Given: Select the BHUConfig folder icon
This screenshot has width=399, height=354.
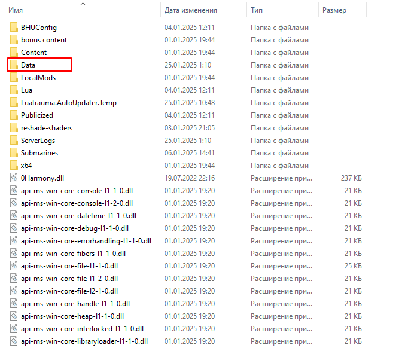Looking at the screenshot, I should (14, 28).
